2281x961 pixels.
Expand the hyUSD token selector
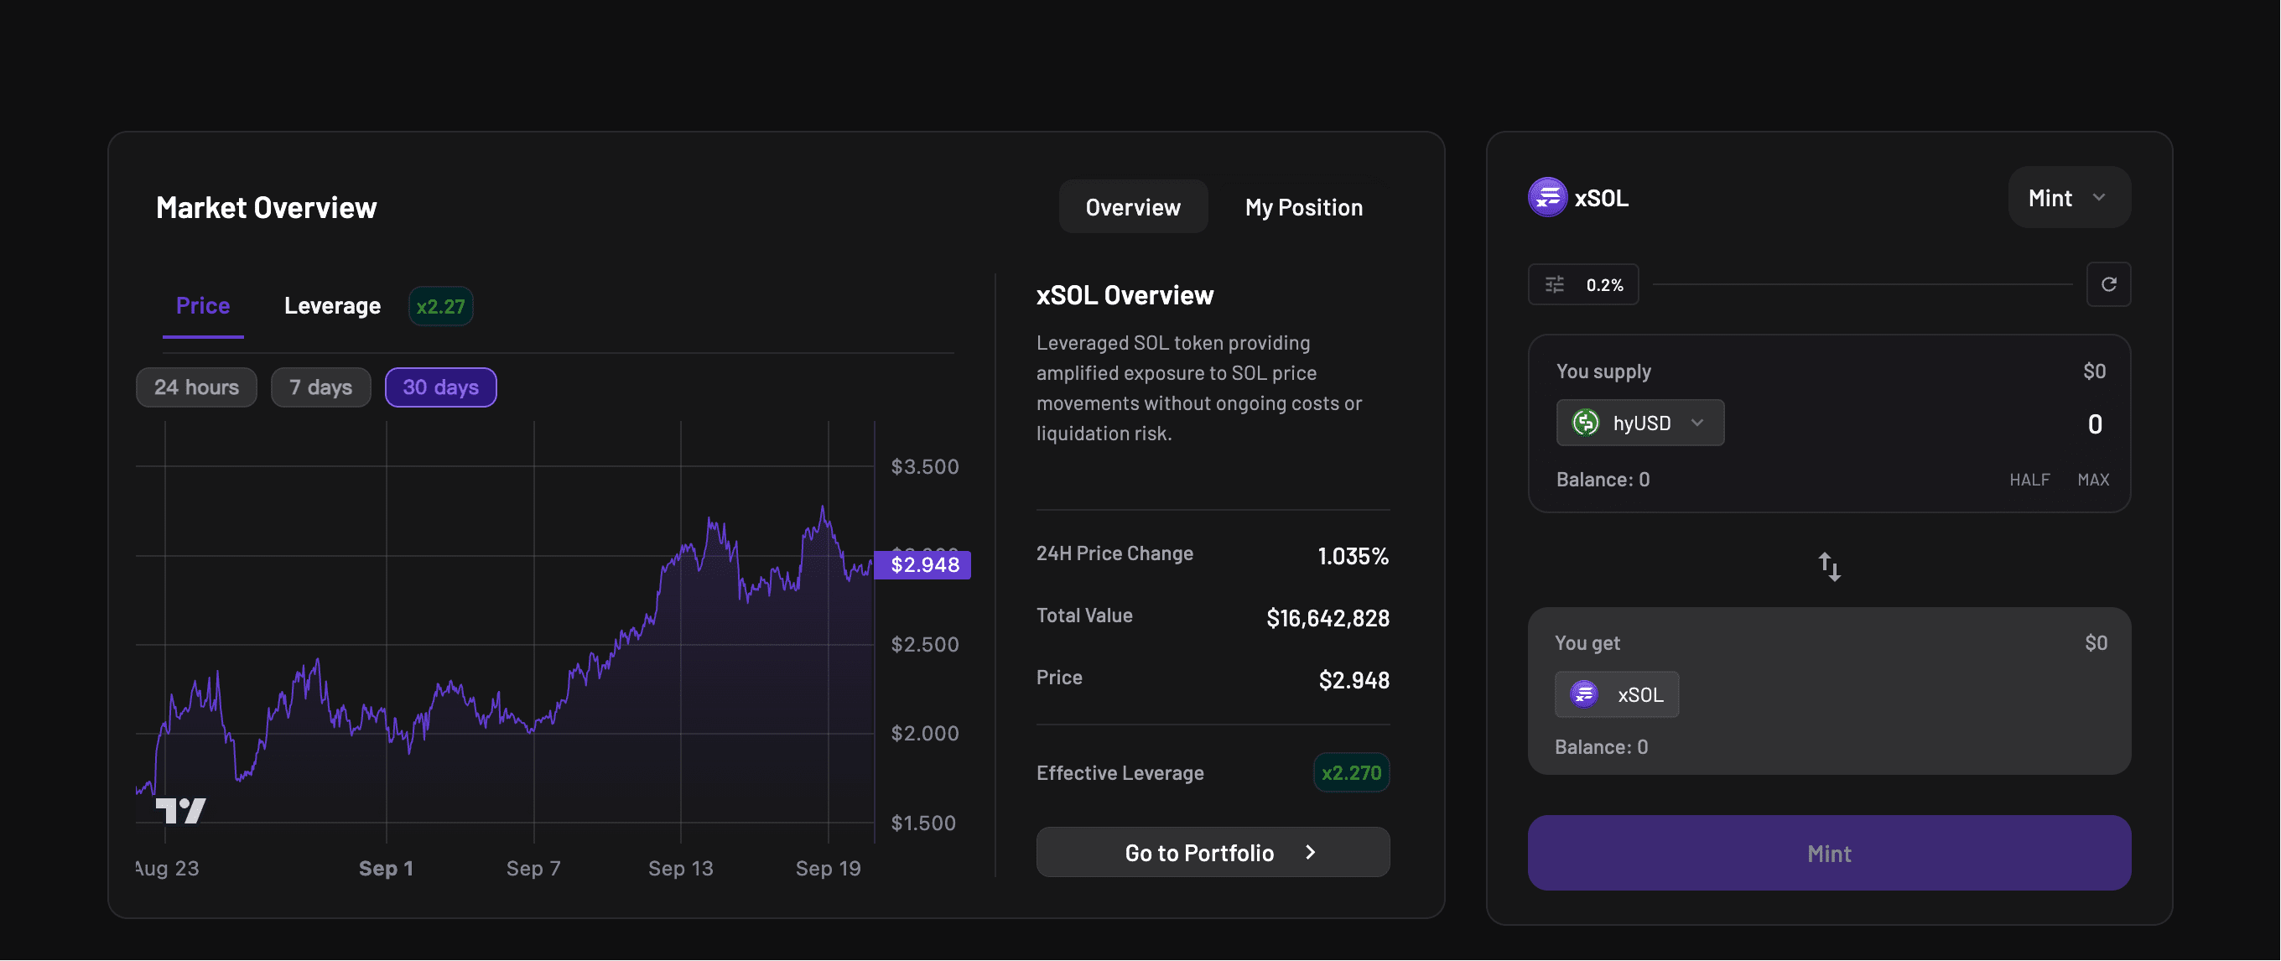pos(1696,423)
